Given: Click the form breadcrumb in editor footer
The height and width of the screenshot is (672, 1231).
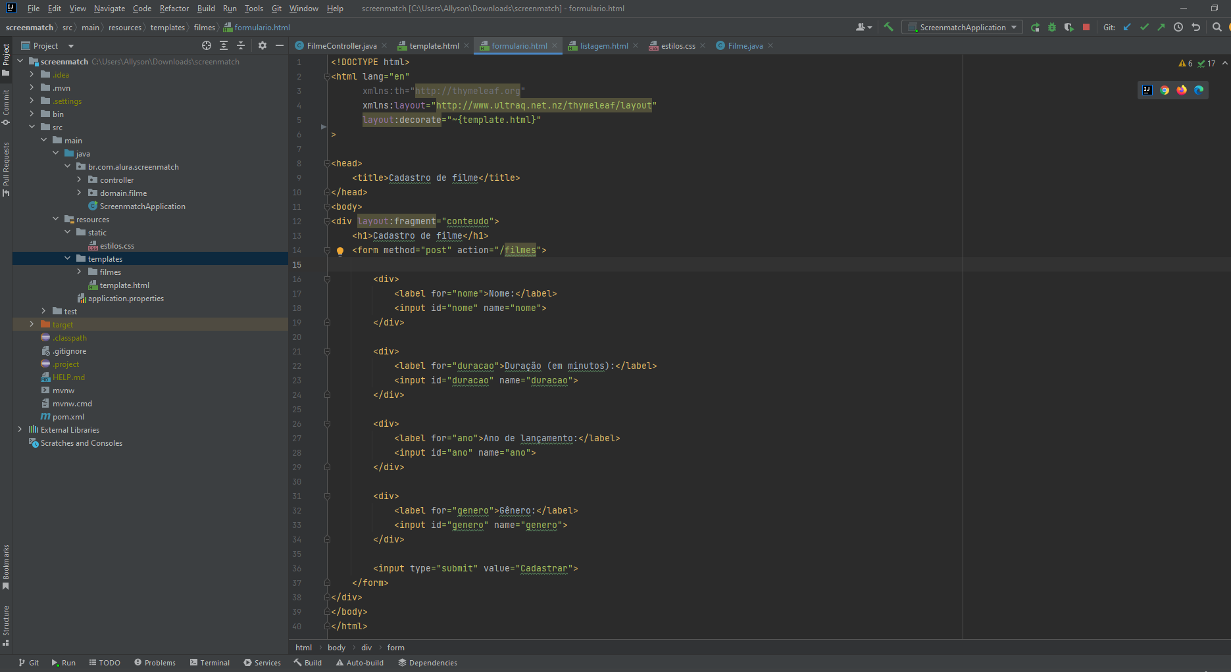Looking at the screenshot, I should 395,648.
